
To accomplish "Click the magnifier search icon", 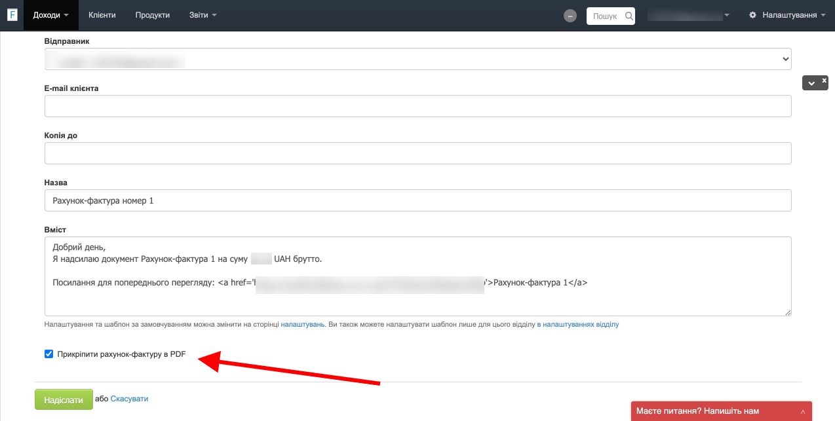I will click(629, 16).
